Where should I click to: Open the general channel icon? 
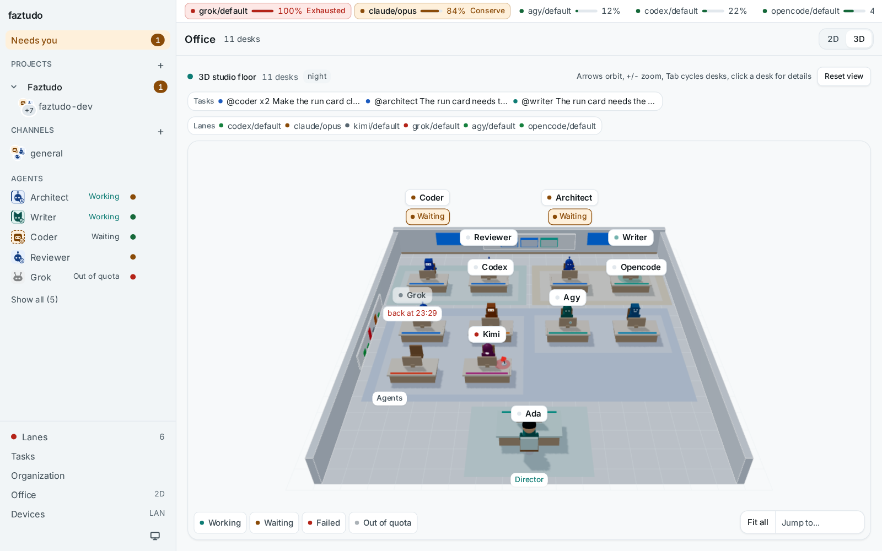click(x=18, y=153)
